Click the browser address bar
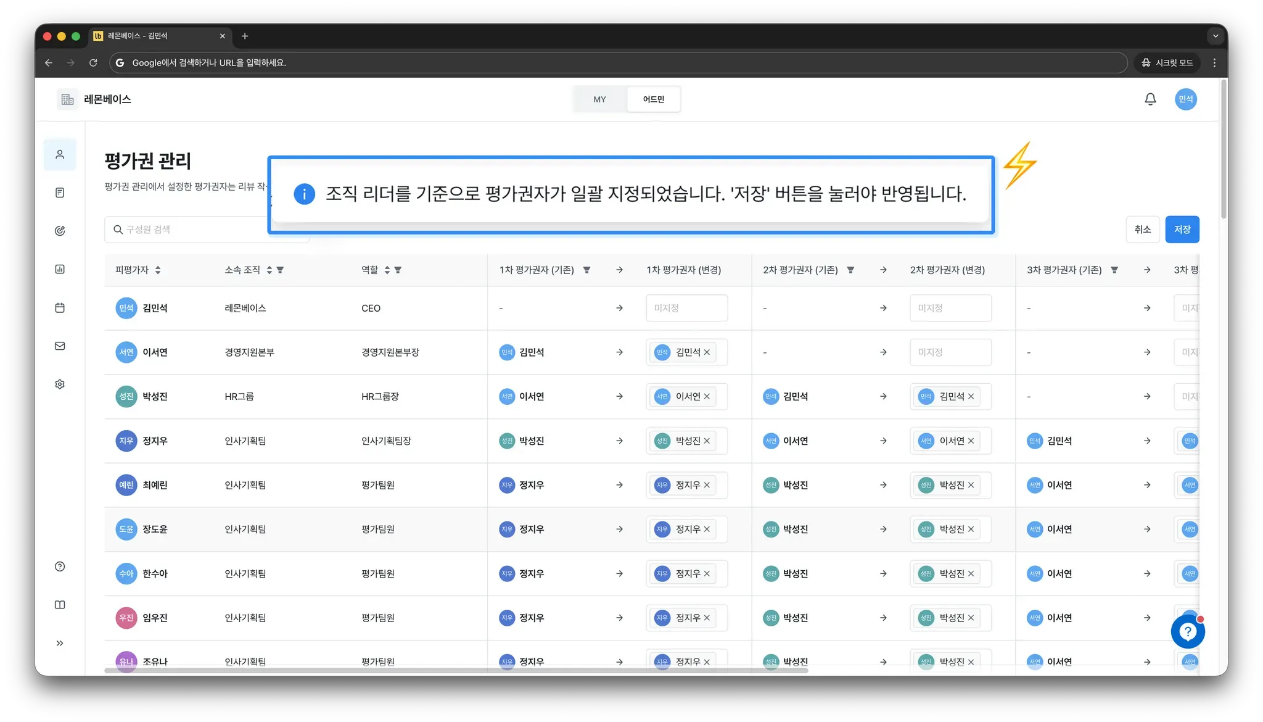1263x722 pixels. [x=618, y=62]
